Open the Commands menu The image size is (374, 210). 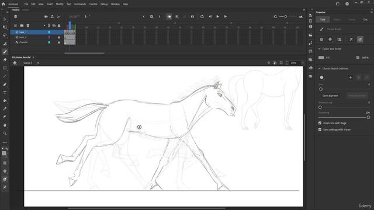[x=80, y=4]
